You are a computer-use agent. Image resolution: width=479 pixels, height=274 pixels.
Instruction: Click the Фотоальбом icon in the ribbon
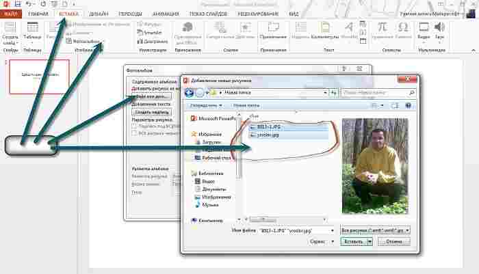pyautogui.click(x=68, y=41)
